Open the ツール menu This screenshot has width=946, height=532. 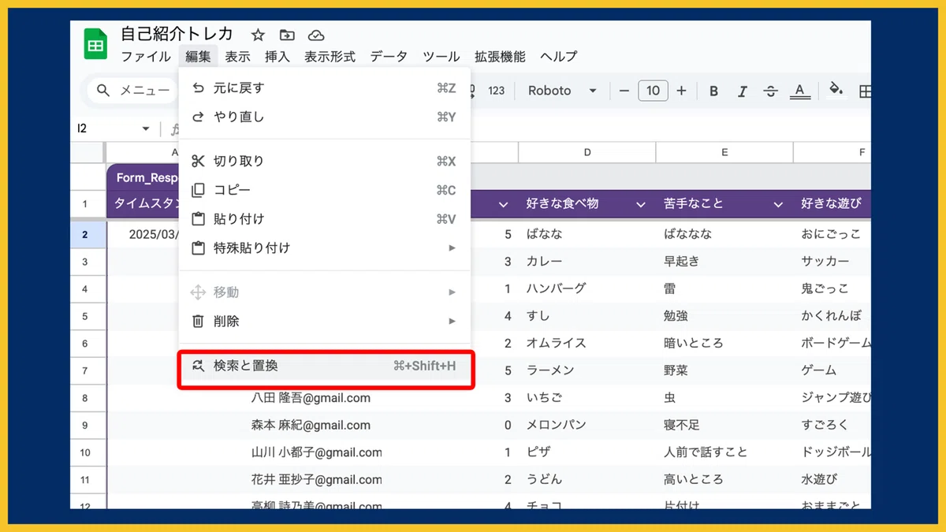tap(441, 57)
